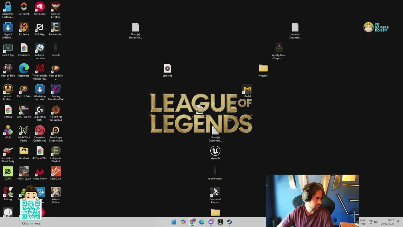The height and width of the screenshot is (227, 403).
Task: Select the 'sem voz' video file
Action: [167, 70]
